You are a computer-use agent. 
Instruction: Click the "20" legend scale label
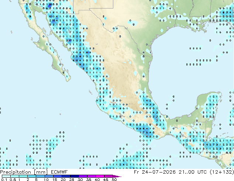click(x=63, y=180)
